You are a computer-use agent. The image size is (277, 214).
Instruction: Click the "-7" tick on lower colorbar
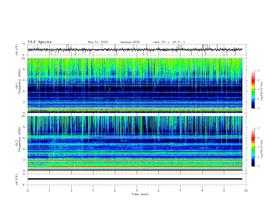tap(258, 166)
